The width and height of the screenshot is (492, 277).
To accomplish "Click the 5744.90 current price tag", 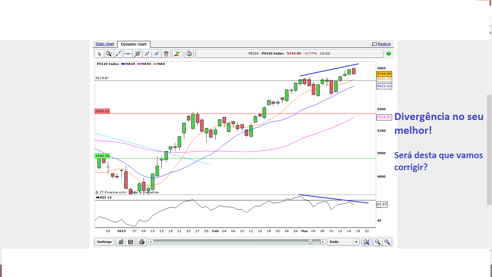I will click(384, 74).
